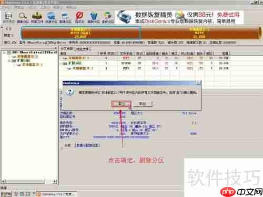Screen dimensions: 263x197
Task: Select the HD0 virtual disk tree entry
Action: [x=35, y=52]
